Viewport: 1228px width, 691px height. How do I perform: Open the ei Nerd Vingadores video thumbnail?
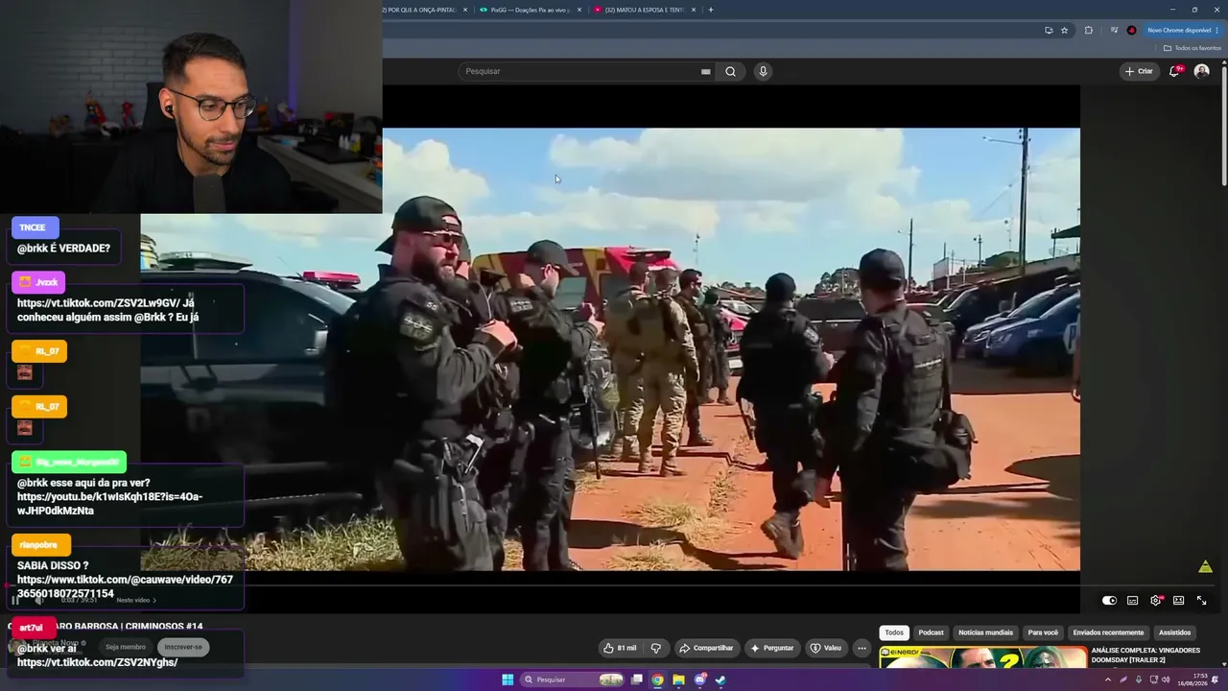point(982,658)
